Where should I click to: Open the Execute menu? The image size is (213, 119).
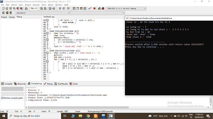click(36, 5)
